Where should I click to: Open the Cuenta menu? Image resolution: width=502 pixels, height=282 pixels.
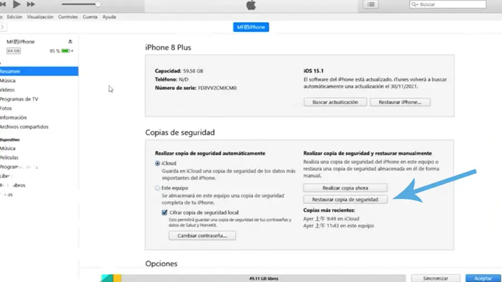pyautogui.click(x=90, y=17)
